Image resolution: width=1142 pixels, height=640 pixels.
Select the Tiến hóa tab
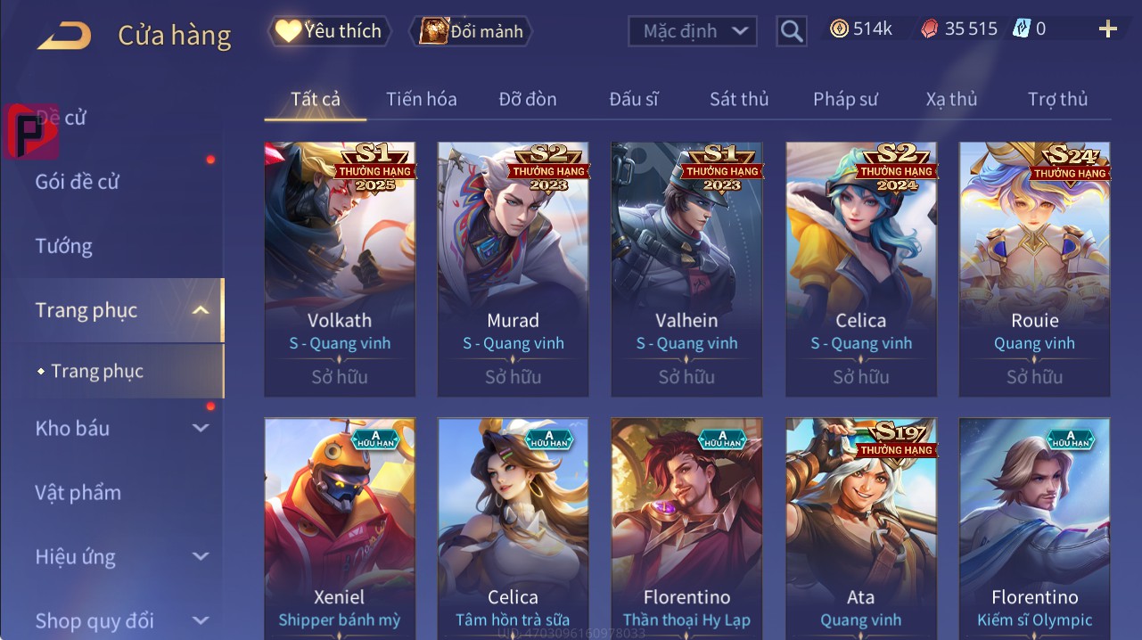(421, 99)
